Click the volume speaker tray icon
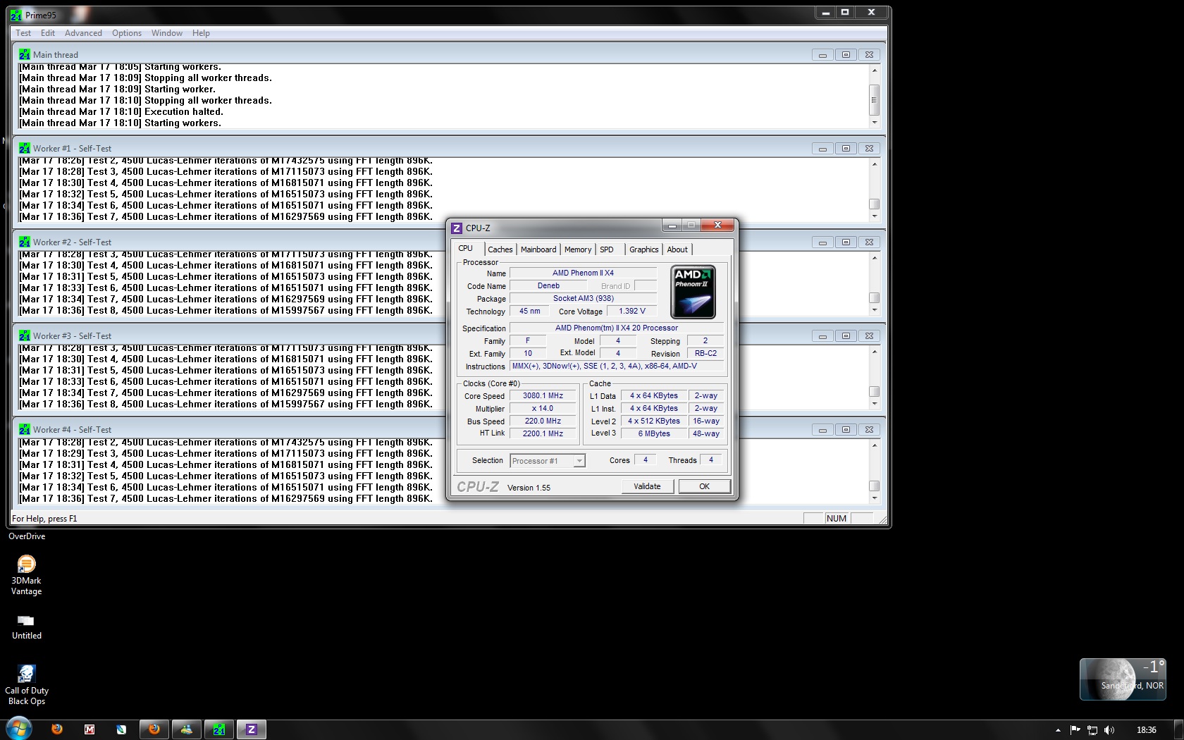 click(1109, 730)
